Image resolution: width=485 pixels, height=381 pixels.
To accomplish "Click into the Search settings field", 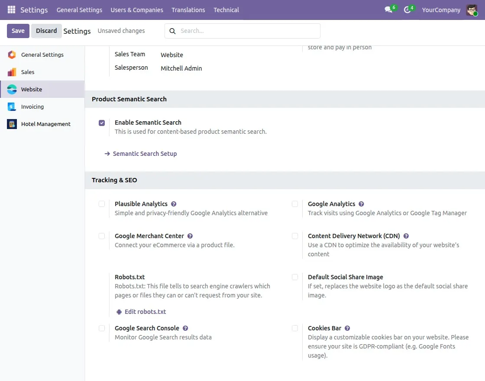I will click(242, 31).
